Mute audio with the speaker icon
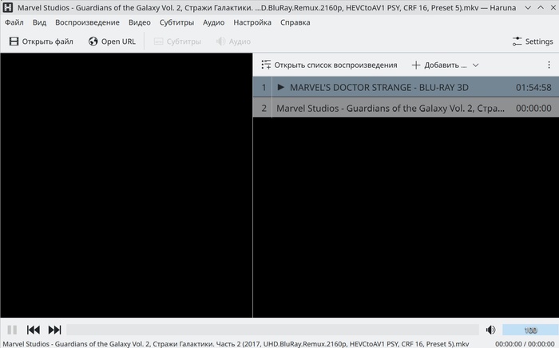The width and height of the screenshot is (559, 348). [490, 330]
